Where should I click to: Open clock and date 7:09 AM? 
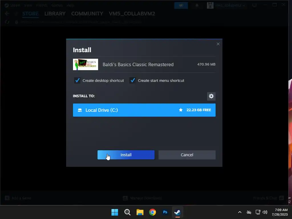(280, 212)
